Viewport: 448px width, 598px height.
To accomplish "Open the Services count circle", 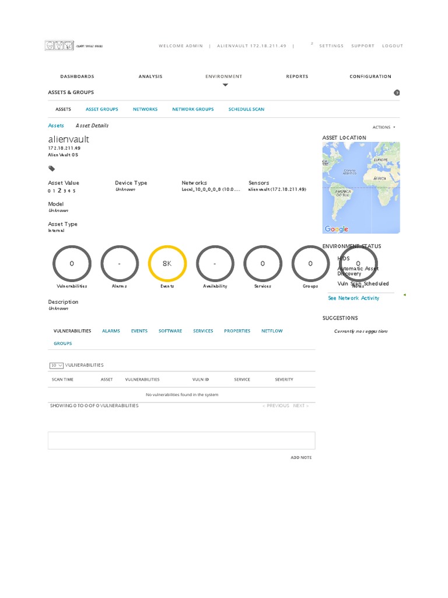I will pos(262,263).
